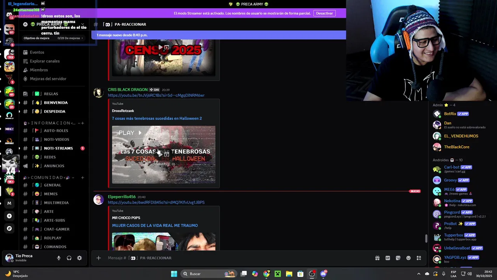Mute the microphone next to Tio Preca
Image resolution: width=497 pixels, height=280 pixels.
[x=59, y=258]
